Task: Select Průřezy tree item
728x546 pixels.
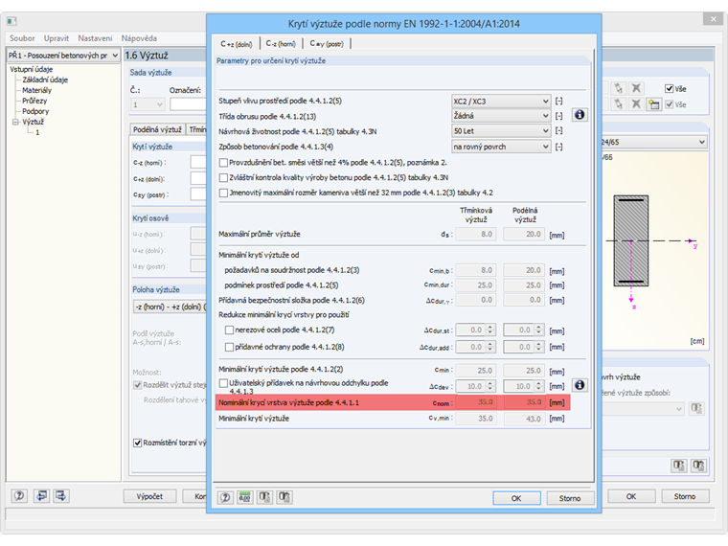Action: [x=34, y=101]
